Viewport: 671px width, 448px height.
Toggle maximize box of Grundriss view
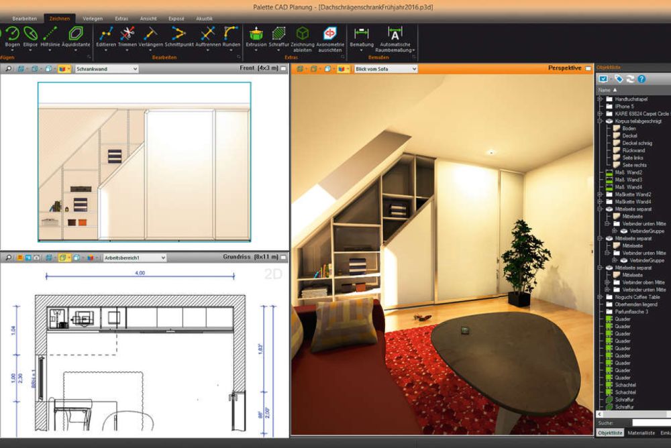[x=284, y=257]
